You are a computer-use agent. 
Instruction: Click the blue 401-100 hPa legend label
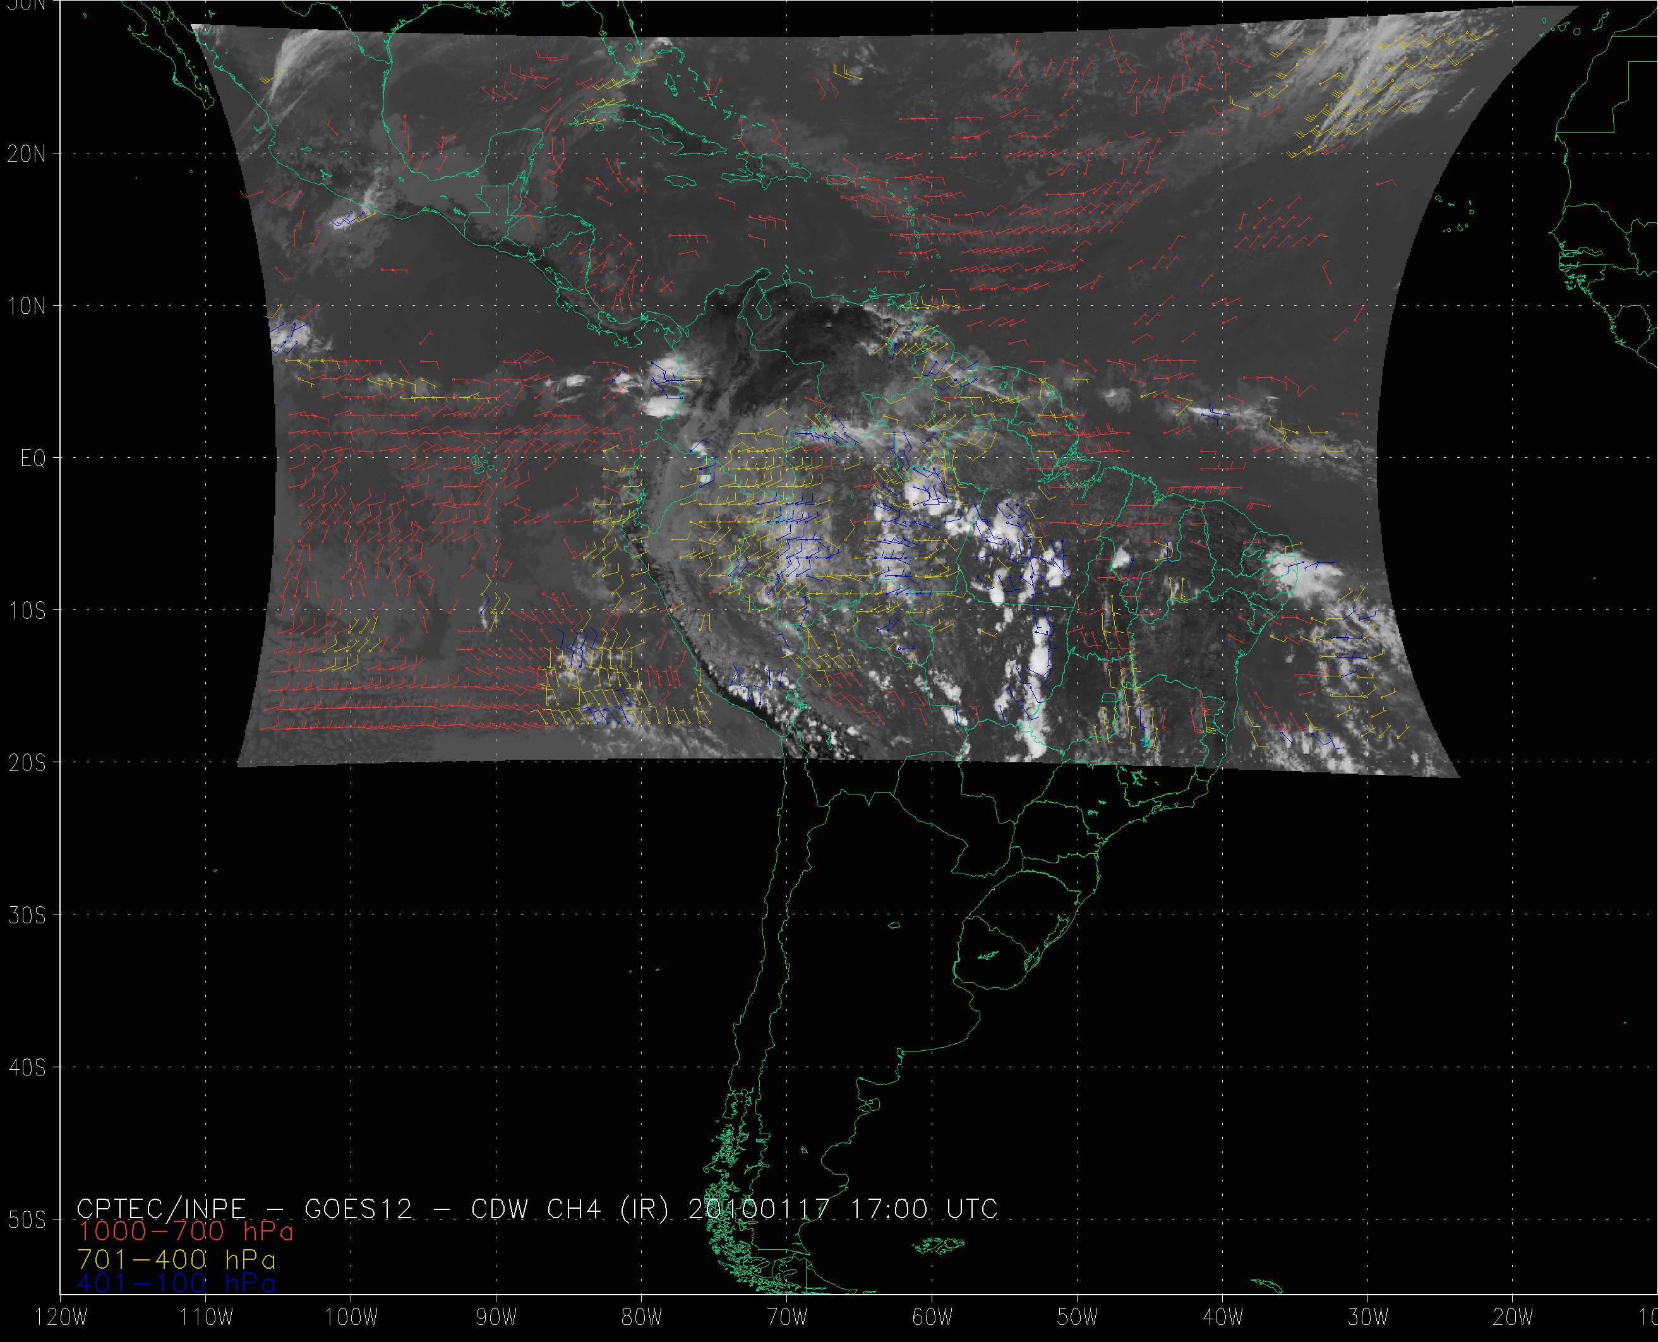click(177, 1283)
